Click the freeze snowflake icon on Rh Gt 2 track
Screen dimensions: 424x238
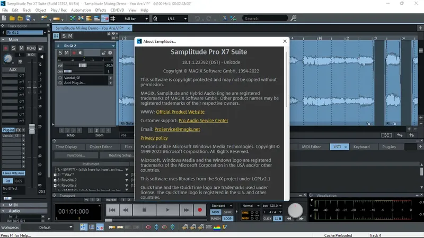click(110, 53)
